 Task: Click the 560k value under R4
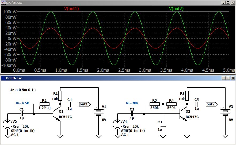point(172,108)
